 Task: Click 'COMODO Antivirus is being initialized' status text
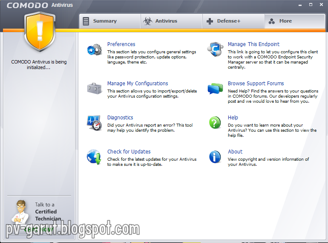click(39, 65)
